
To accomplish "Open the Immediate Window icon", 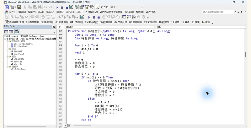I will (x=129, y=17).
